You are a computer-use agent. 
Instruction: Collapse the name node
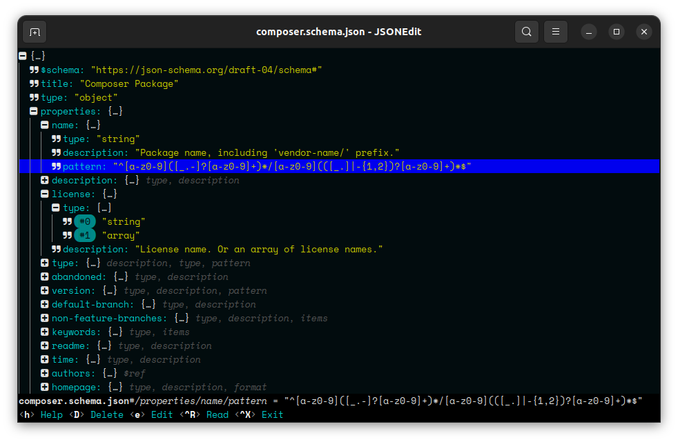(x=45, y=125)
